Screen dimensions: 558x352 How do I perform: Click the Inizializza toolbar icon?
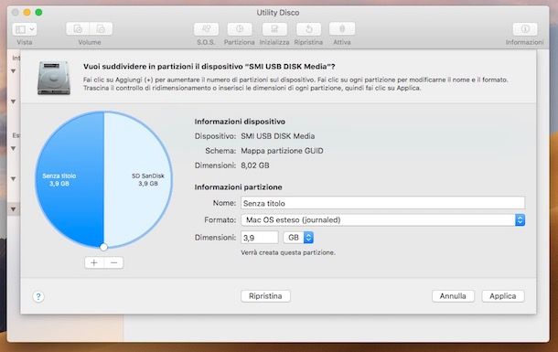pyautogui.click(x=274, y=29)
